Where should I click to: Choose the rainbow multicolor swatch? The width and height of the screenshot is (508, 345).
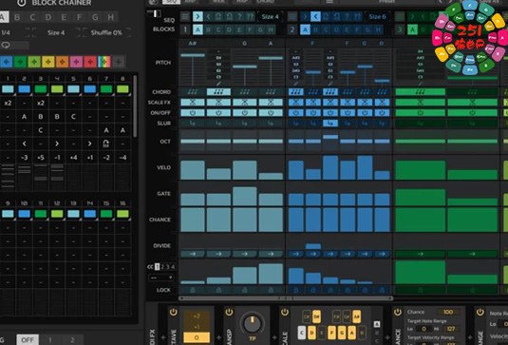point(104,62)
